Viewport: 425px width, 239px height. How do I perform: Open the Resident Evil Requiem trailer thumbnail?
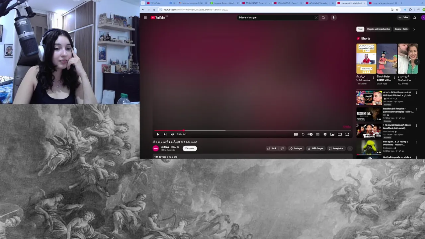tap(369, 115)
